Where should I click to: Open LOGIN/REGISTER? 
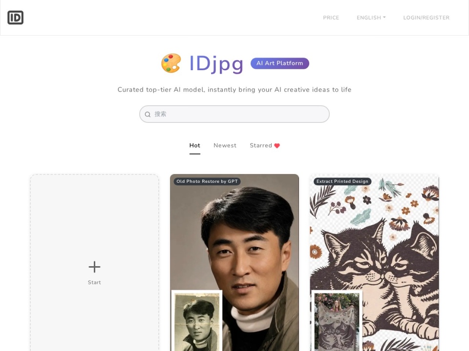point(426,18)
